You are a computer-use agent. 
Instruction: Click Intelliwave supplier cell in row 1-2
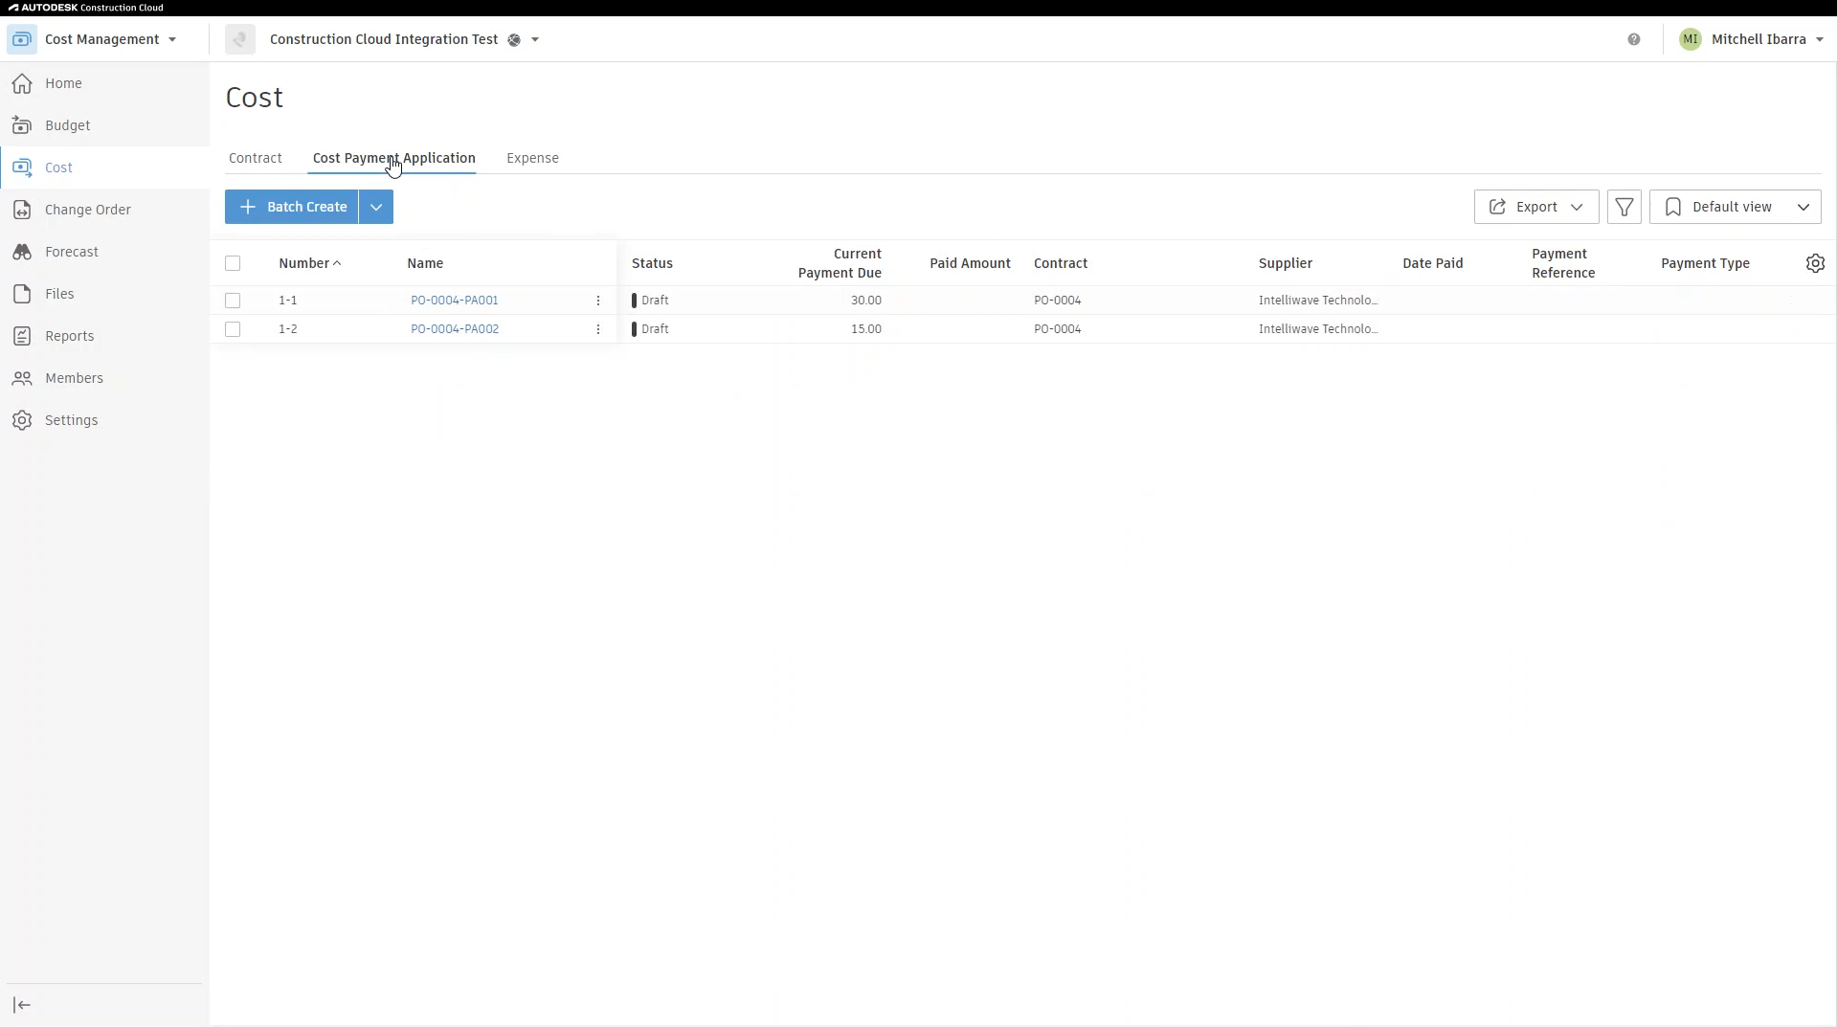pos(1318,329)
